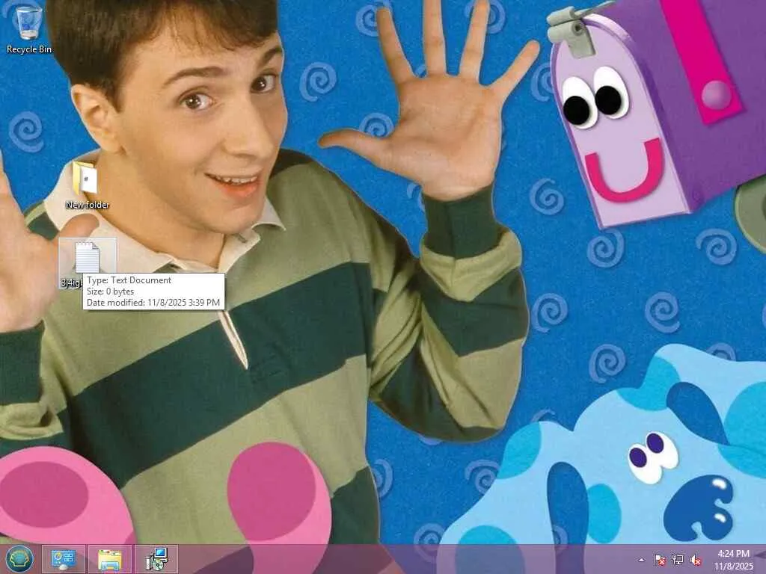Click the muted volume speaker icon
The image size is (766, 574).
[x=695, y=560]
